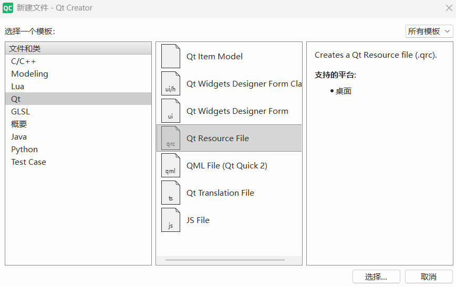Choose the Qt Item Model template

pyautogui.click(x=229, y=56)
